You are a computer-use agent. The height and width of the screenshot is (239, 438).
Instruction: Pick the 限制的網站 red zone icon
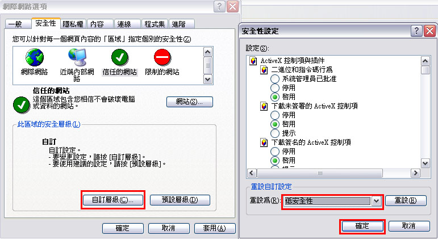(x=162, y=57)
